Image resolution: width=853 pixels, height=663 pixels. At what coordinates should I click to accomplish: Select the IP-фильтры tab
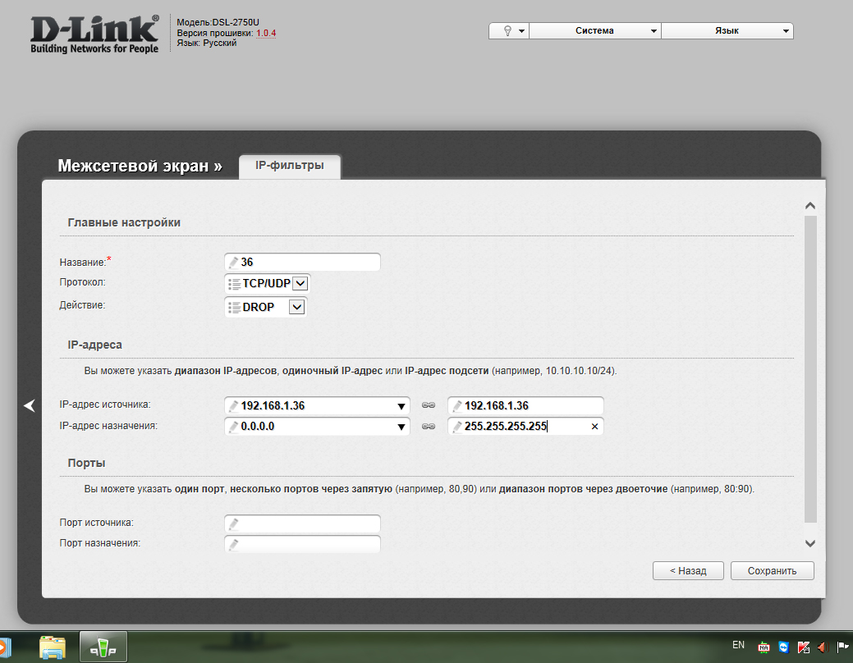point(290,166)
